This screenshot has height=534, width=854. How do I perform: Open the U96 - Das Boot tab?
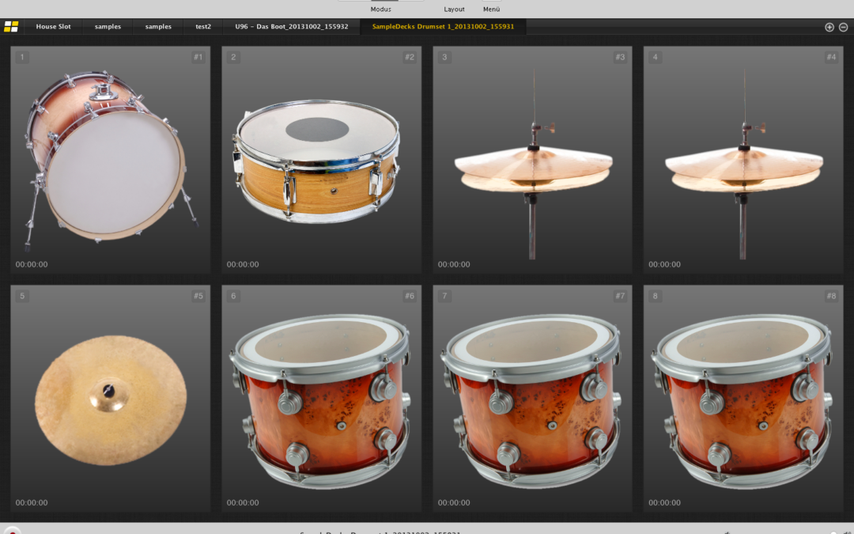(291, 27)
